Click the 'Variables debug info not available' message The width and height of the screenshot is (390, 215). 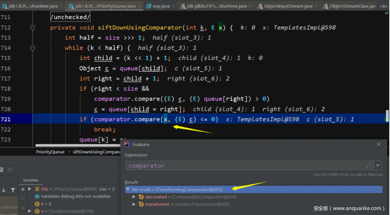click(x=76, y=196)
